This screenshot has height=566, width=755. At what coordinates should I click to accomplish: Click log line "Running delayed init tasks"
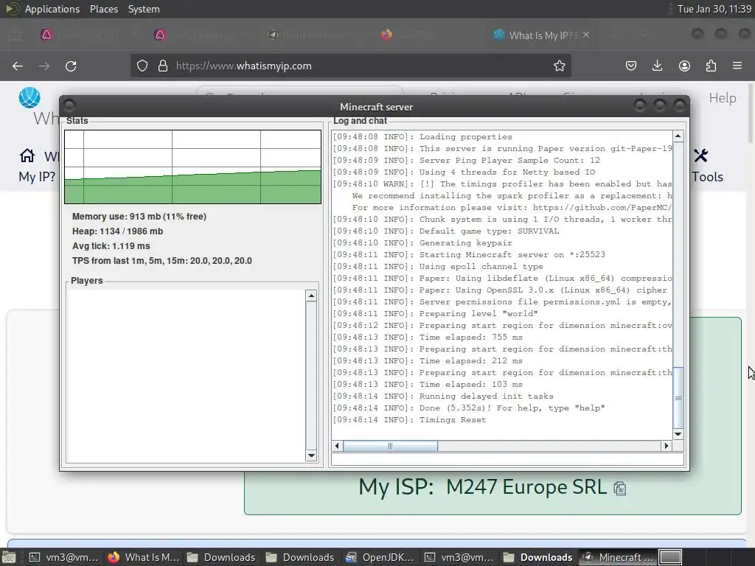[443, 396]
